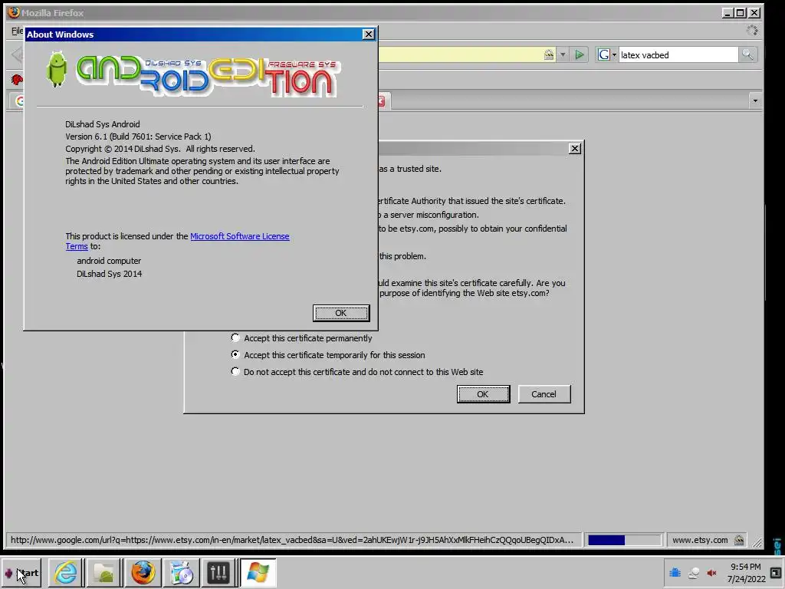This screenshot has width=785, height=589.
Task: Click the page loading progress bar
Action: [x=624, y=540]
